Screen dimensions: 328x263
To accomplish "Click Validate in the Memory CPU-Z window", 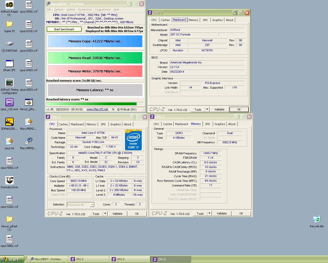I will point(222,213).
